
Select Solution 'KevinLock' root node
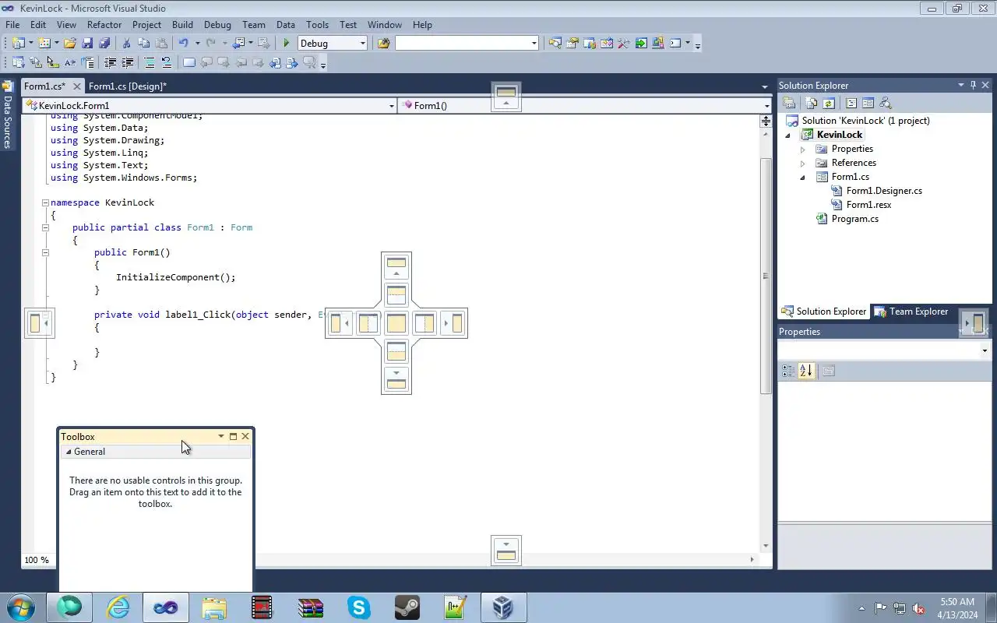point(865,121)
